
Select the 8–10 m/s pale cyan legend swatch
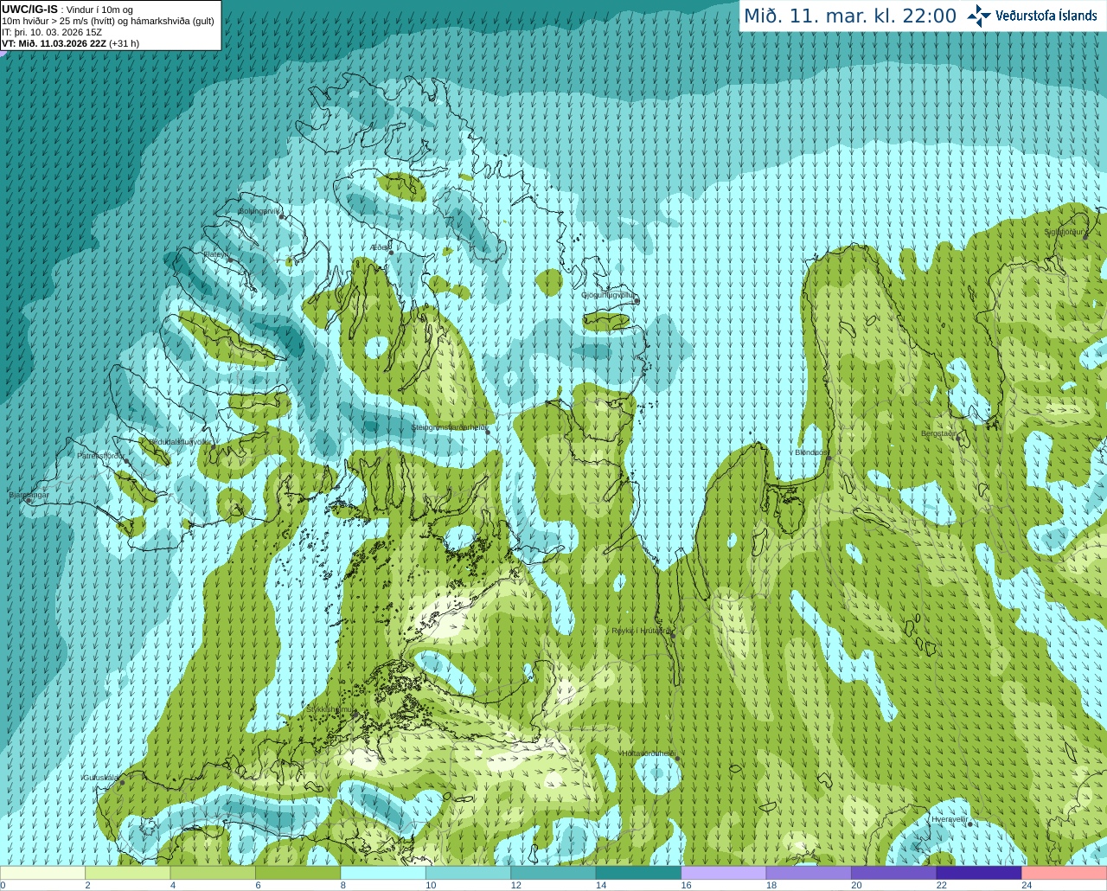point(383,873)
